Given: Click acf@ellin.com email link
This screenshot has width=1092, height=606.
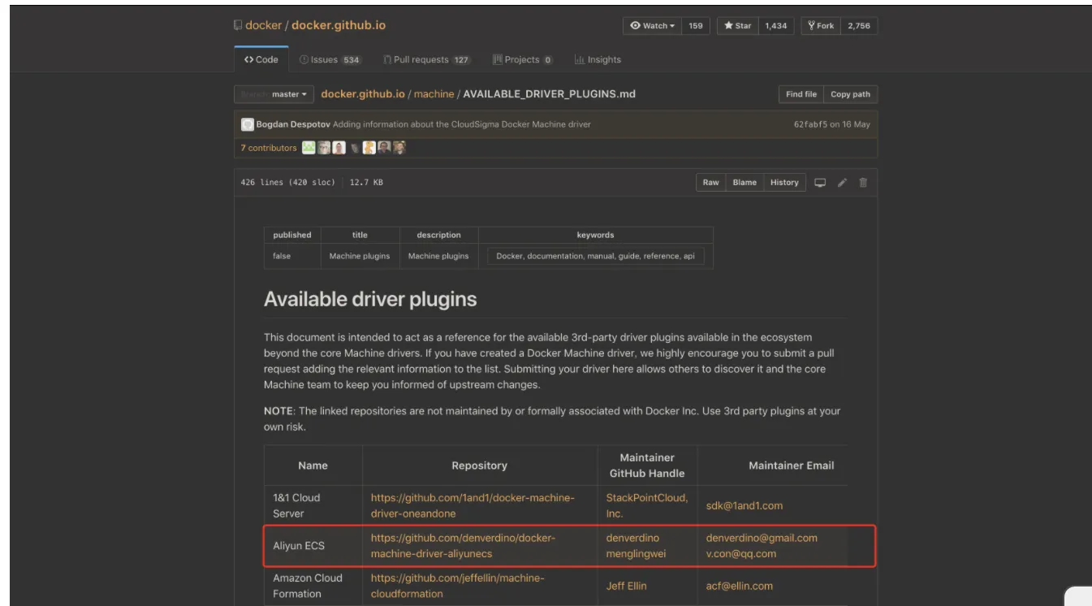Looking at the screenshot, I should pos(740,586).
